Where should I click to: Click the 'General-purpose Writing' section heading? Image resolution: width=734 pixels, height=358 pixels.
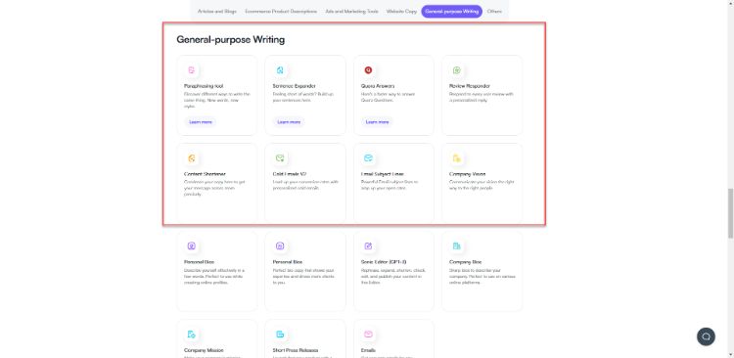point(230,40)
